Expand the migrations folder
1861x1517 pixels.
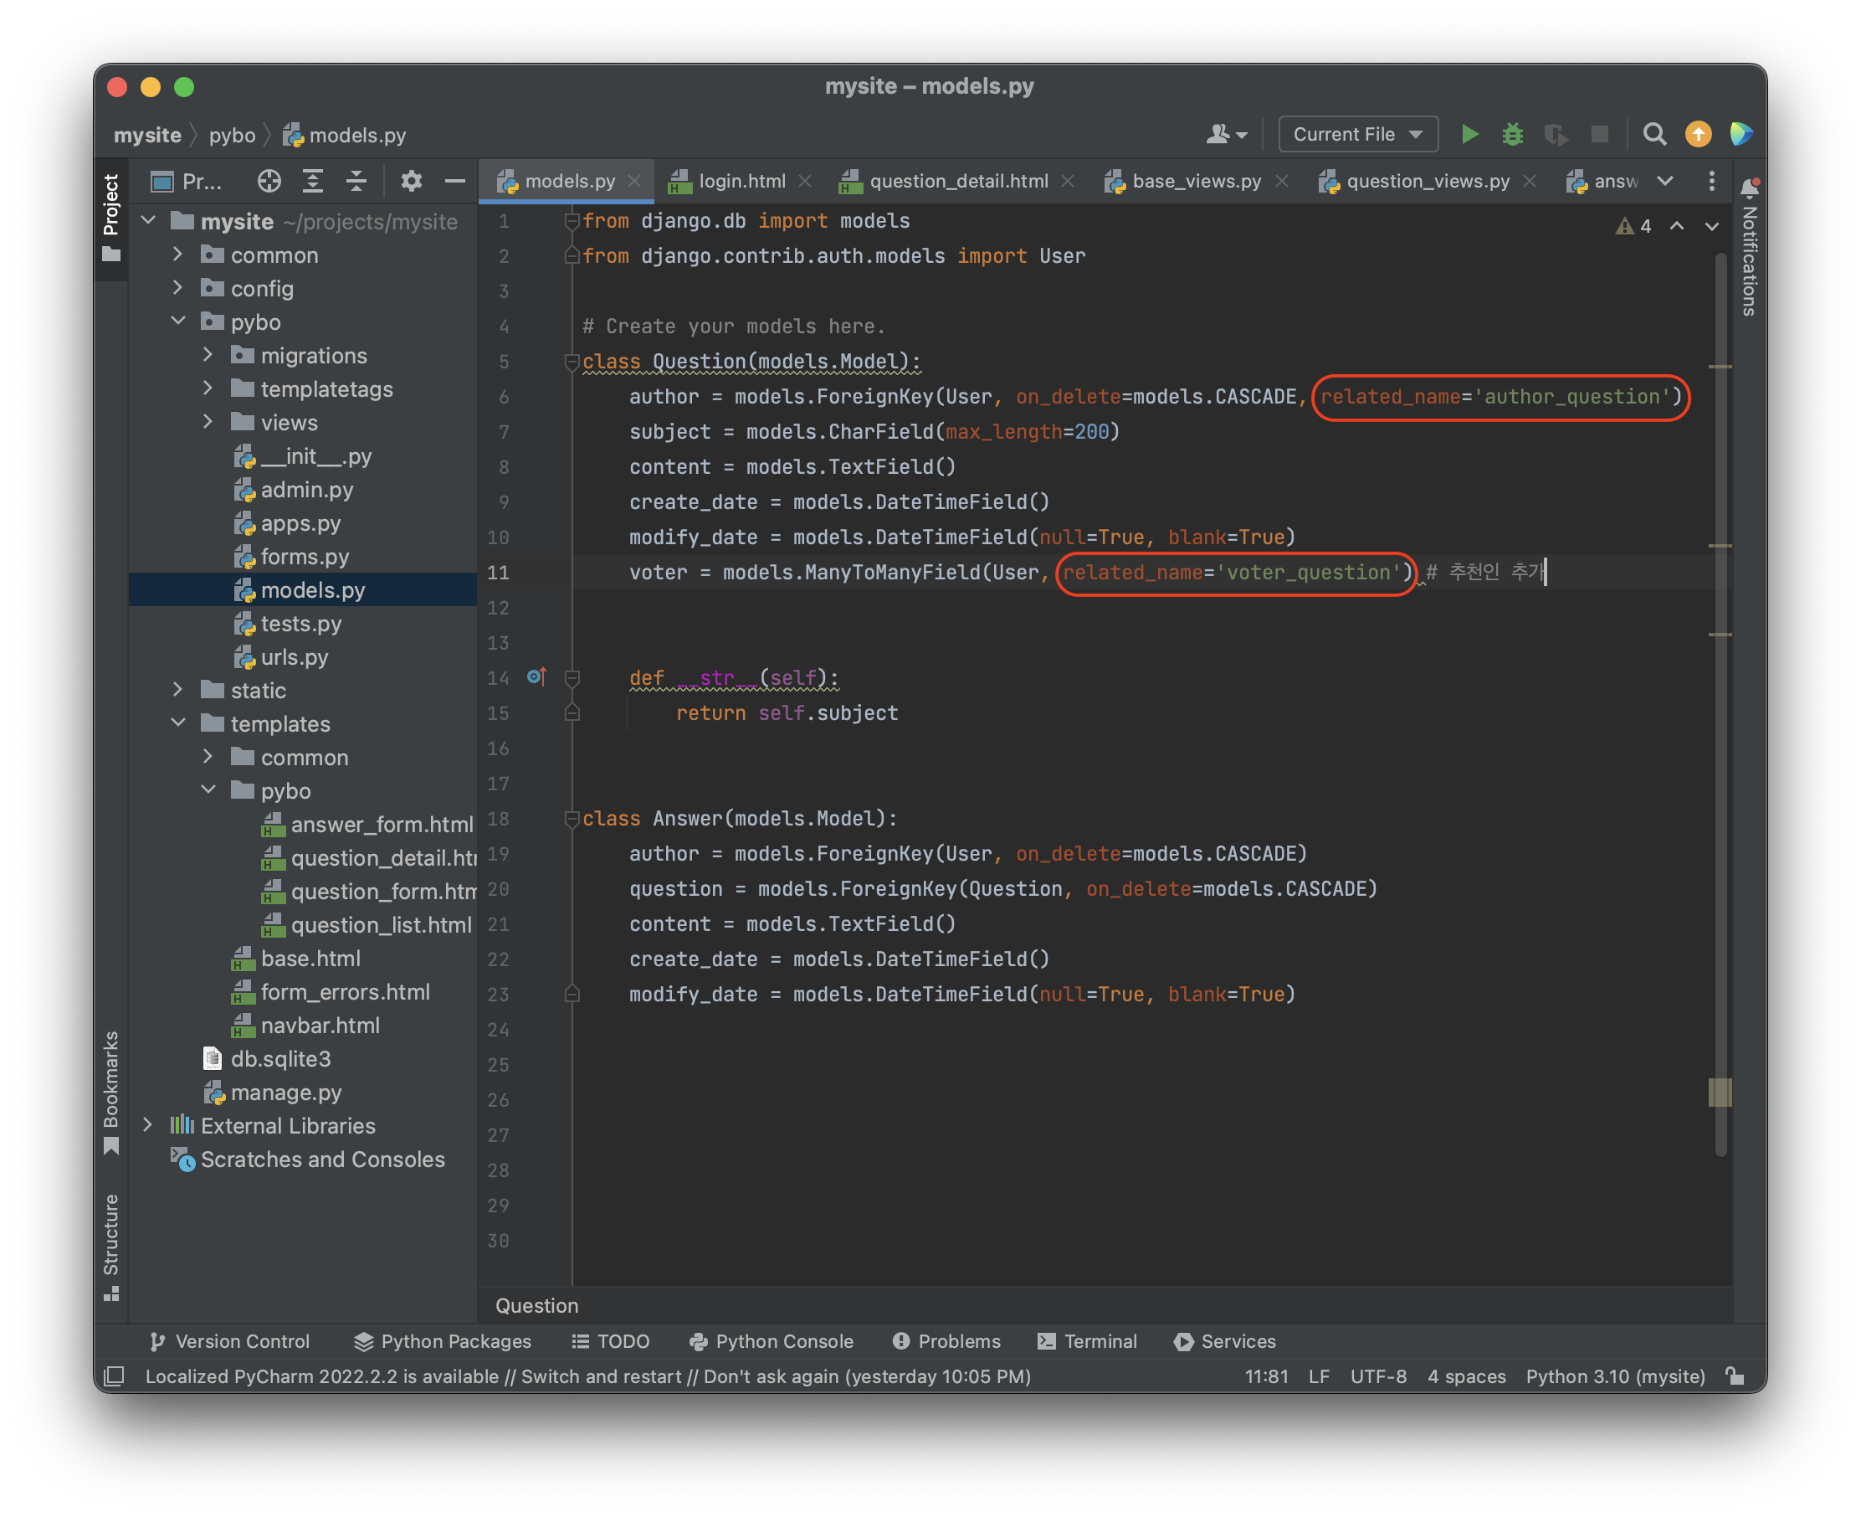(x=208, y=355)
